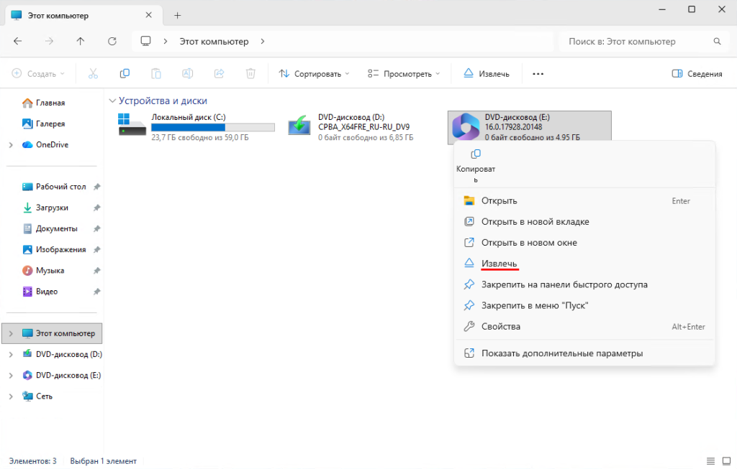Expand Этот компьютер tree node
This screenshot has width=737, height=469.
[x=11, y=333]
